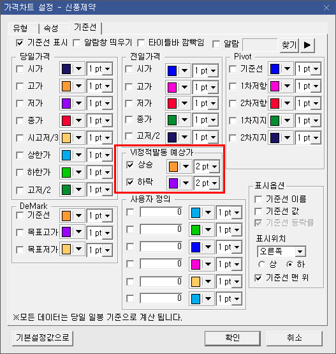Click the 기본설정값으로 button
Screen dimensions: 336x354
click(x=43, y=338)
